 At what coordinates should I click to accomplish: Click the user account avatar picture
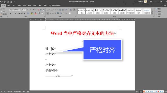pyautogui.click(x=146, y=2)
